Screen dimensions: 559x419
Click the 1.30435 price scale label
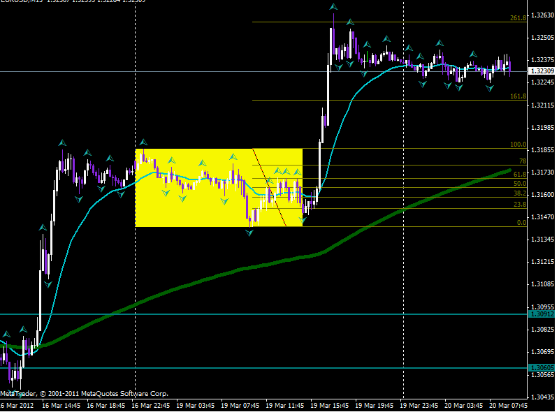point(543,397)
